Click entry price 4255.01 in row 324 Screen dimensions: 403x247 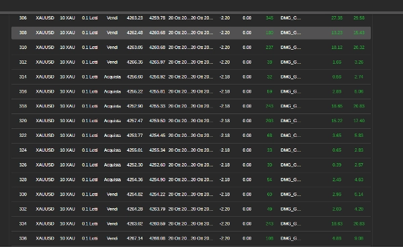click(135, 150)
